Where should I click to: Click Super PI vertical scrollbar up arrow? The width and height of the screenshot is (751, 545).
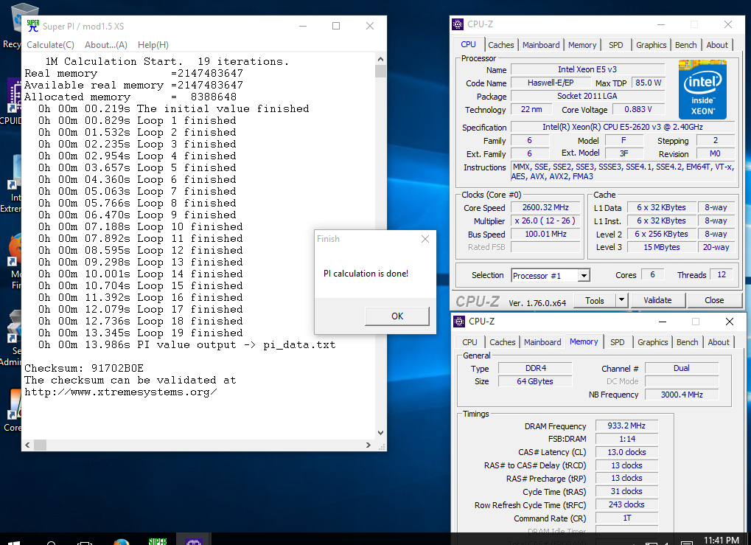pos(380,60)
